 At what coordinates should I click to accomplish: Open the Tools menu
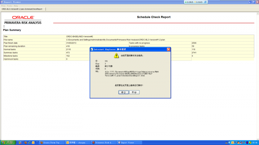pyautogui.click(x=10, y=6)
